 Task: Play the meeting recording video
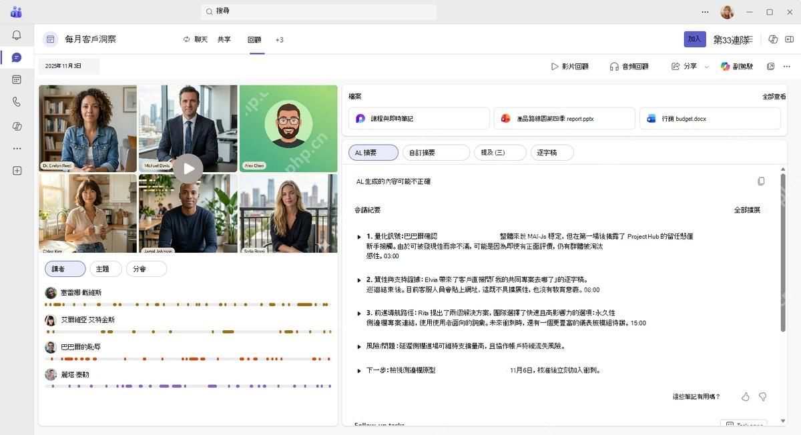pyautogui.click(x=189, y=168)
